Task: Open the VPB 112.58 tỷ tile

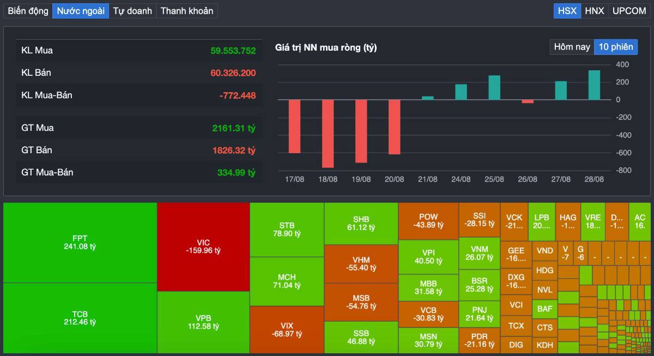Action: pyautogui.click(x=203, y=323)
